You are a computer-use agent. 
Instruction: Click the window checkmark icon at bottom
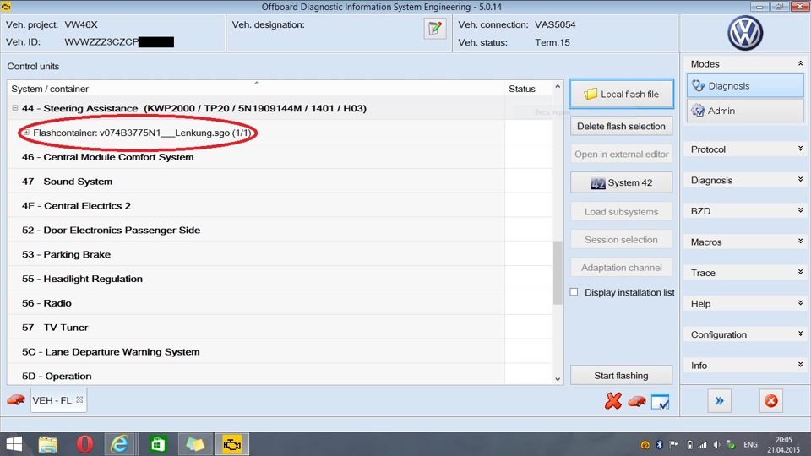click(660, 402)
